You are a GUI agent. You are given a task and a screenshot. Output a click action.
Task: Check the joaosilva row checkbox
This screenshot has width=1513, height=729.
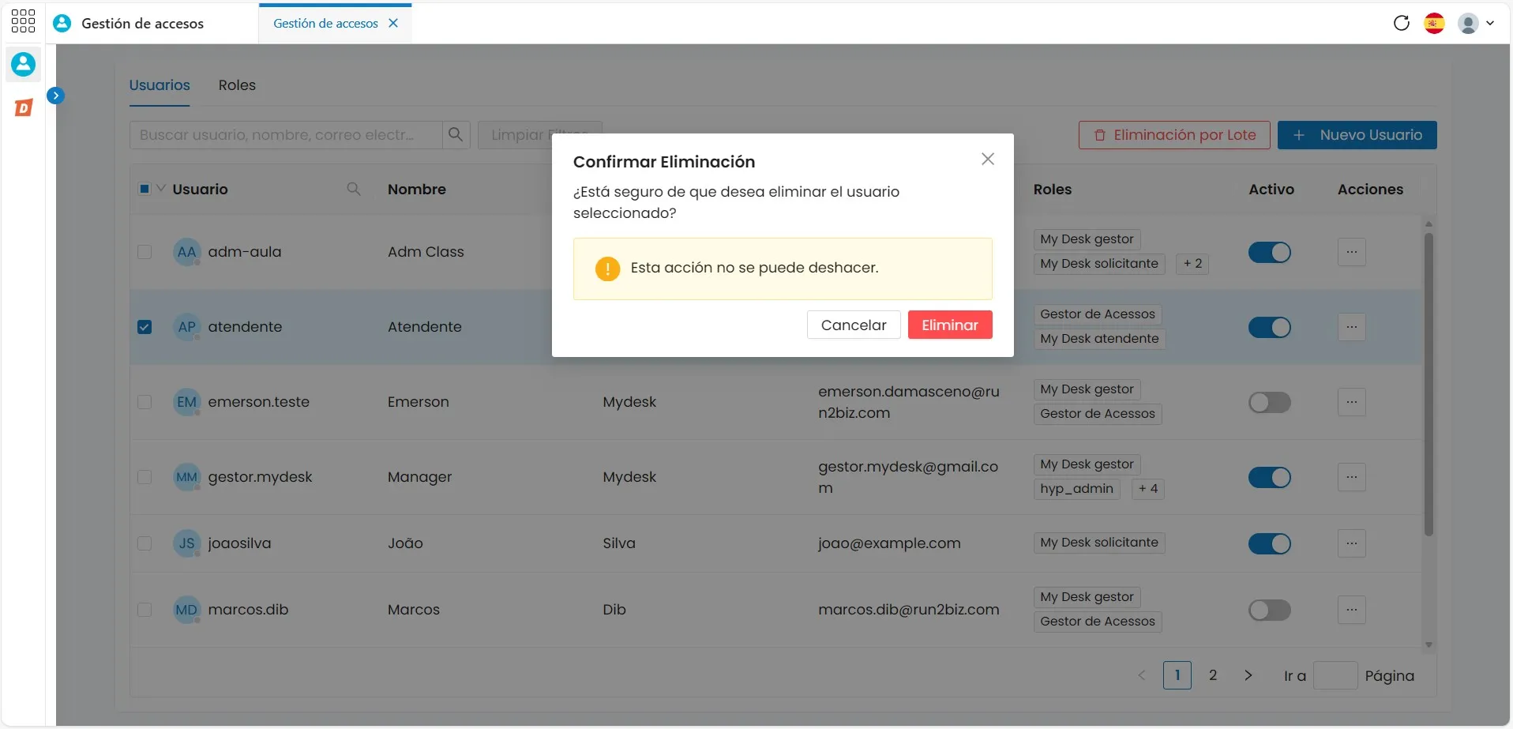[145, 543]
